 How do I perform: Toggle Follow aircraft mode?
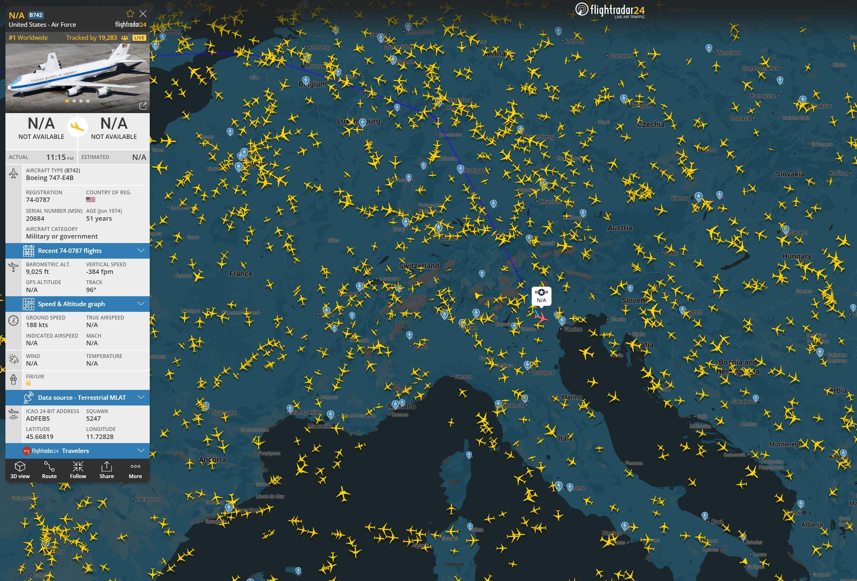pos(78,470)
